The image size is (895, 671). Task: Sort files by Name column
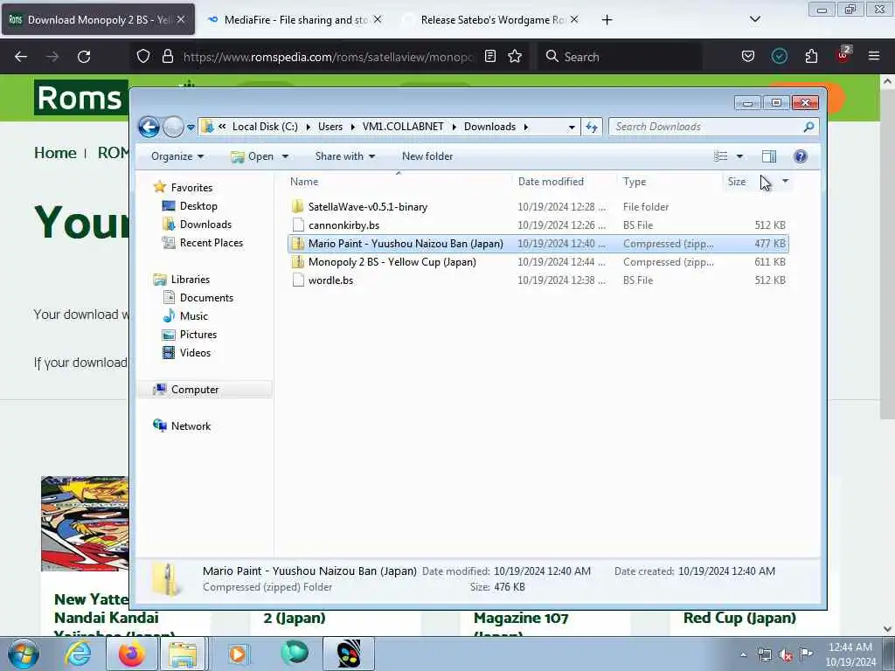(304, 182)
